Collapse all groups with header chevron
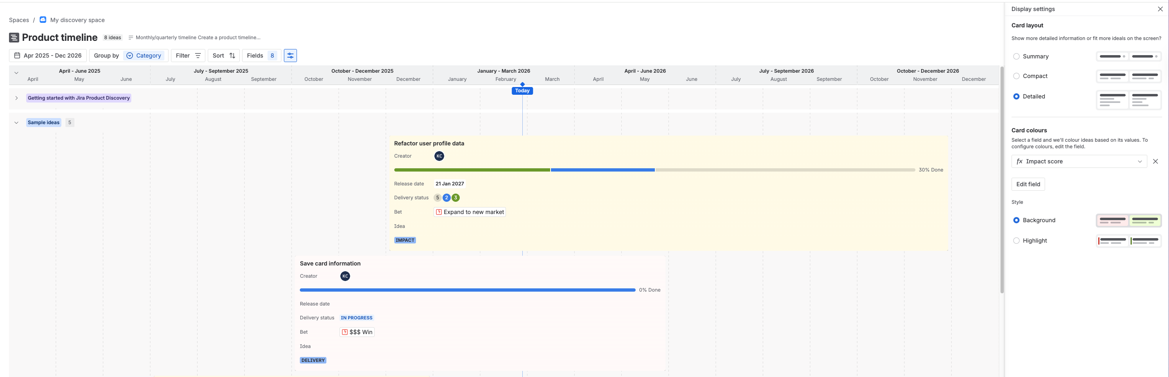The width and height of the screenshot is (1169, 377). tap(16, 73)
